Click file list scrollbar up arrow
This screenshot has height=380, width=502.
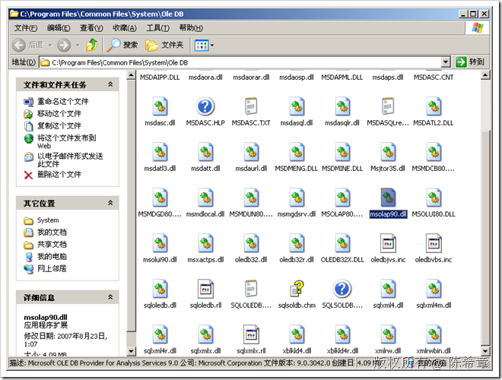[485, 75]
